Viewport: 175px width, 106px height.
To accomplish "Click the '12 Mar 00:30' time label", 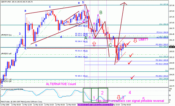I will pyautogui.click(x=60, y=105).
